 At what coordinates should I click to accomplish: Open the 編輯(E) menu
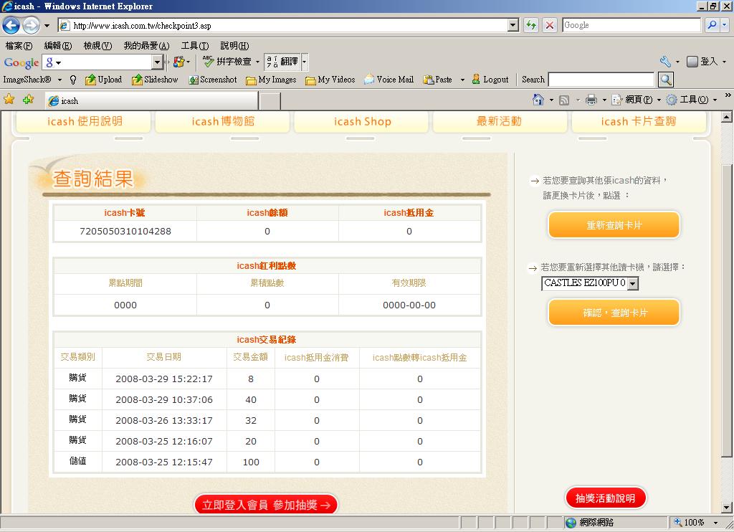57,45
